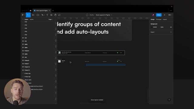The height and width of the screenshot is (109, 194).
Task: Click the Auto Layout in Figma file title
Action: click(x=103, y=15)
